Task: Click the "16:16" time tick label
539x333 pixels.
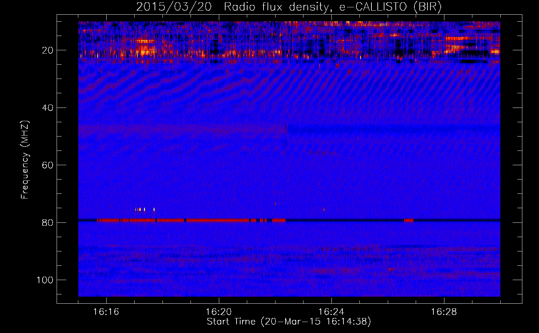Action: (x=106, y=312)
